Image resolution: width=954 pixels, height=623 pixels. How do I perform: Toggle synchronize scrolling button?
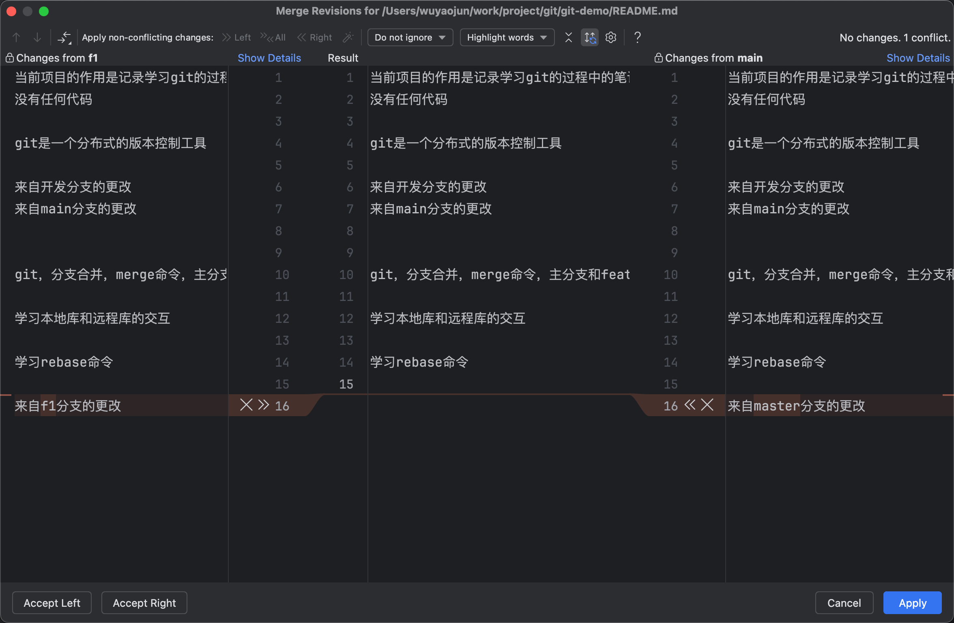coord(590,37)
